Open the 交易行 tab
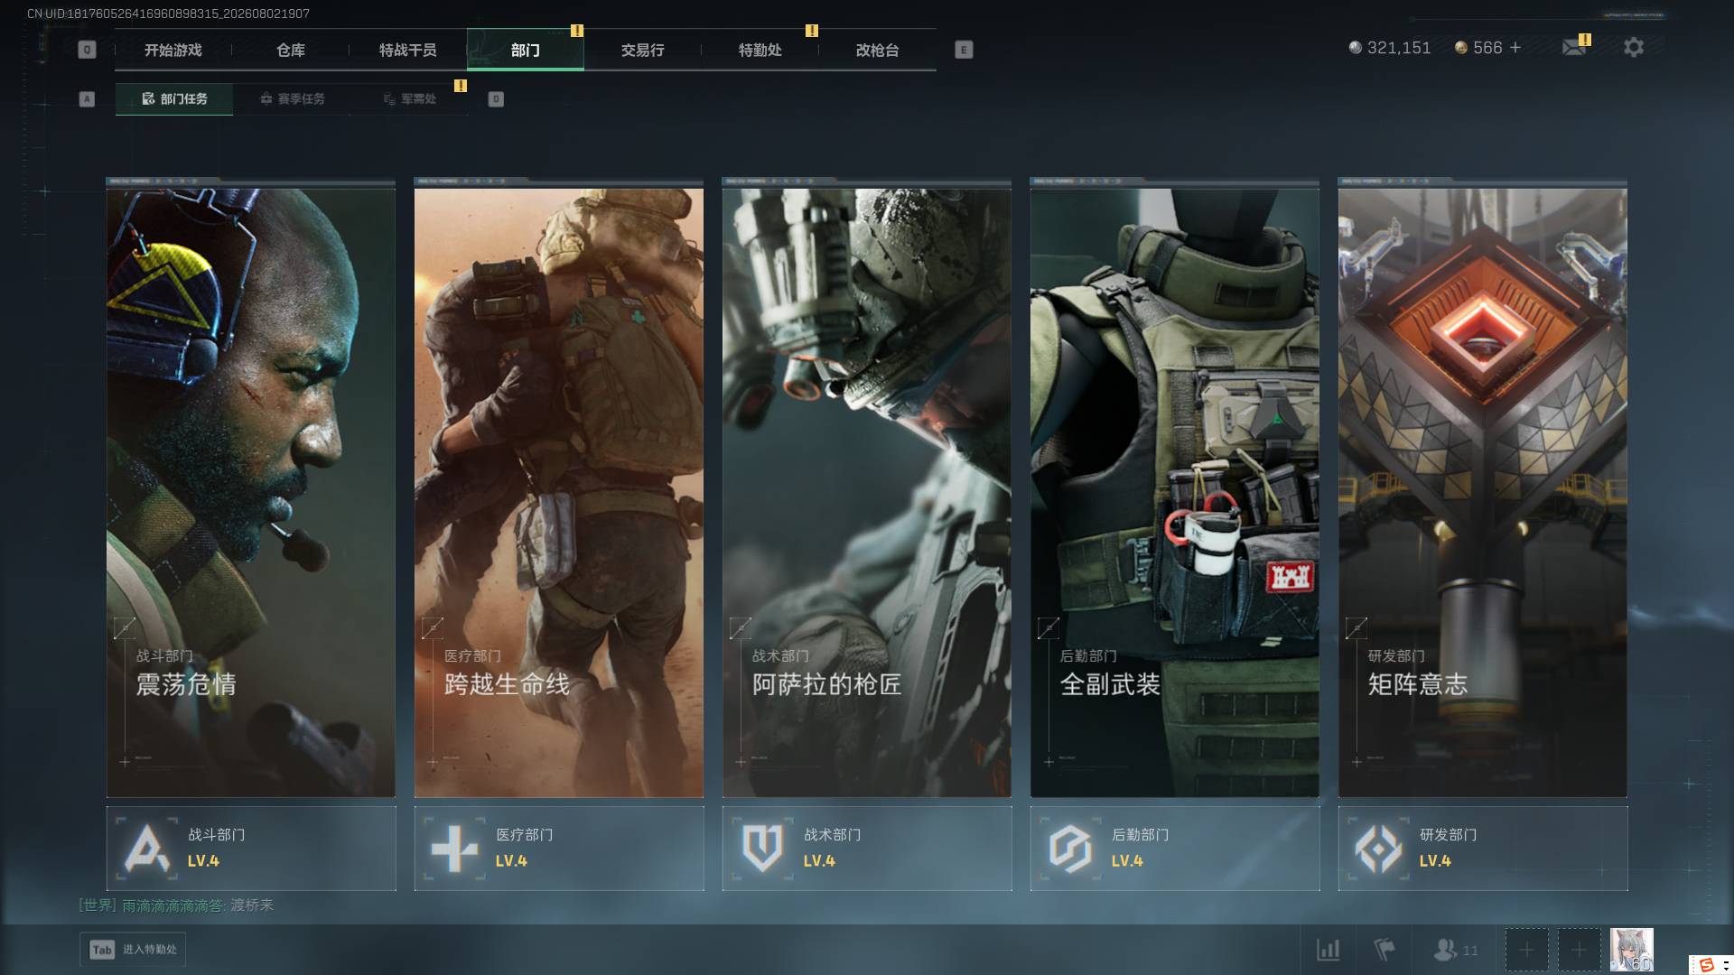The height and width of the screenshot is (975, 1734). (643, 51)
